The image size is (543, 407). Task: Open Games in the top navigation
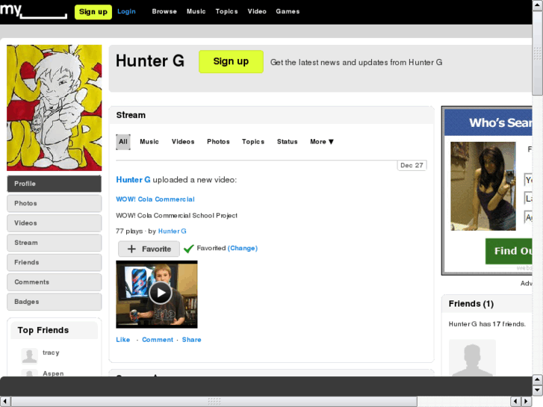(288, 11)
